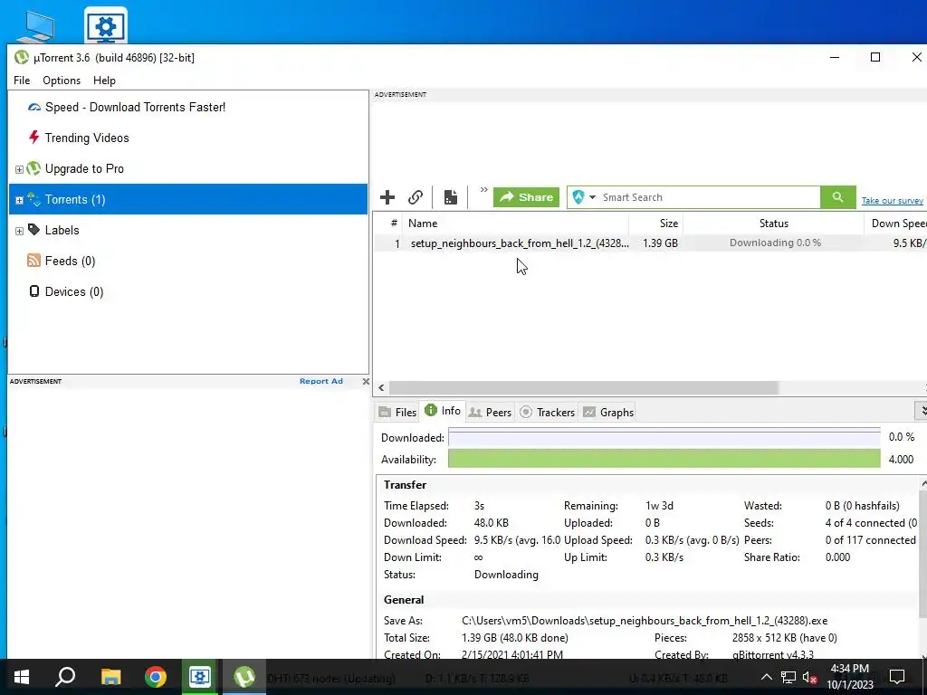The width and height of the screenshot is (927, 695).
Task: Sort torrent list by Size column
Action: click(656, 224)
